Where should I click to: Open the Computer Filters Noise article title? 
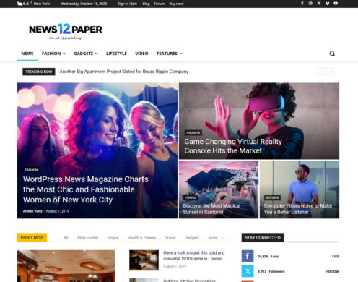pos(298,209)
